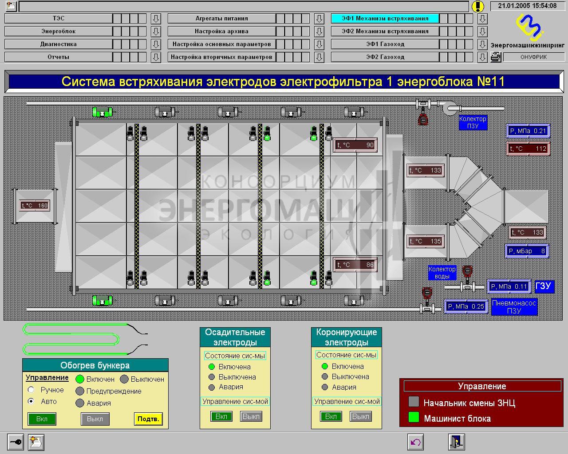Click the red valve below Колектор воды
The image size is (568, 454).
pos(427,294)
